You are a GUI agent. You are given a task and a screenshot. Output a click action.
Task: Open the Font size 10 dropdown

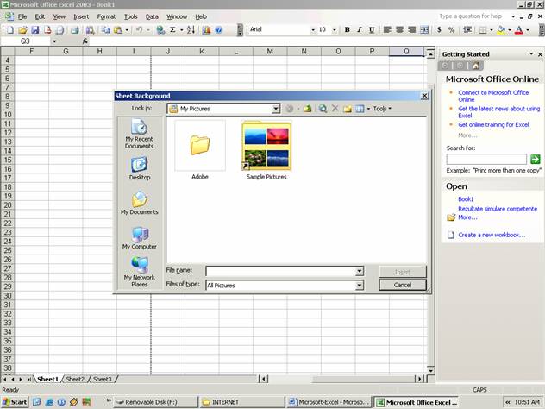pyautogui.click(x=335, y=30)
